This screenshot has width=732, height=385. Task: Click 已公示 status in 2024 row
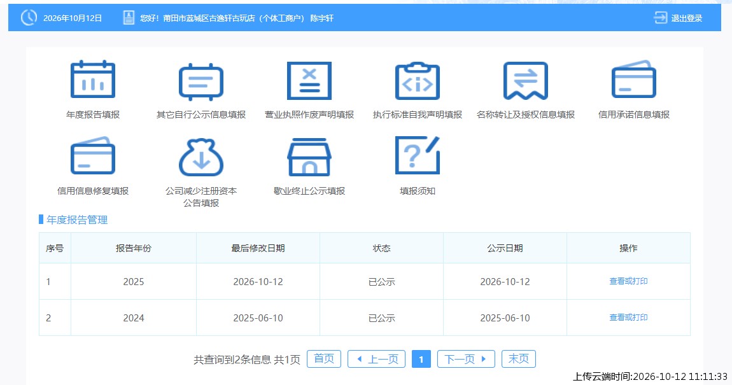click(381, 318)
